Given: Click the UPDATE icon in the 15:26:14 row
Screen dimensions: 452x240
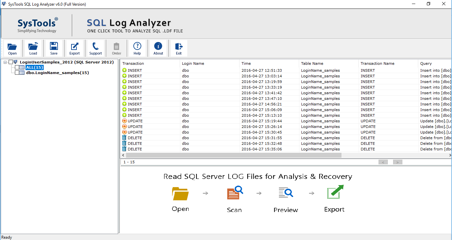Looking at the screenshot, I should click(124, 126).
